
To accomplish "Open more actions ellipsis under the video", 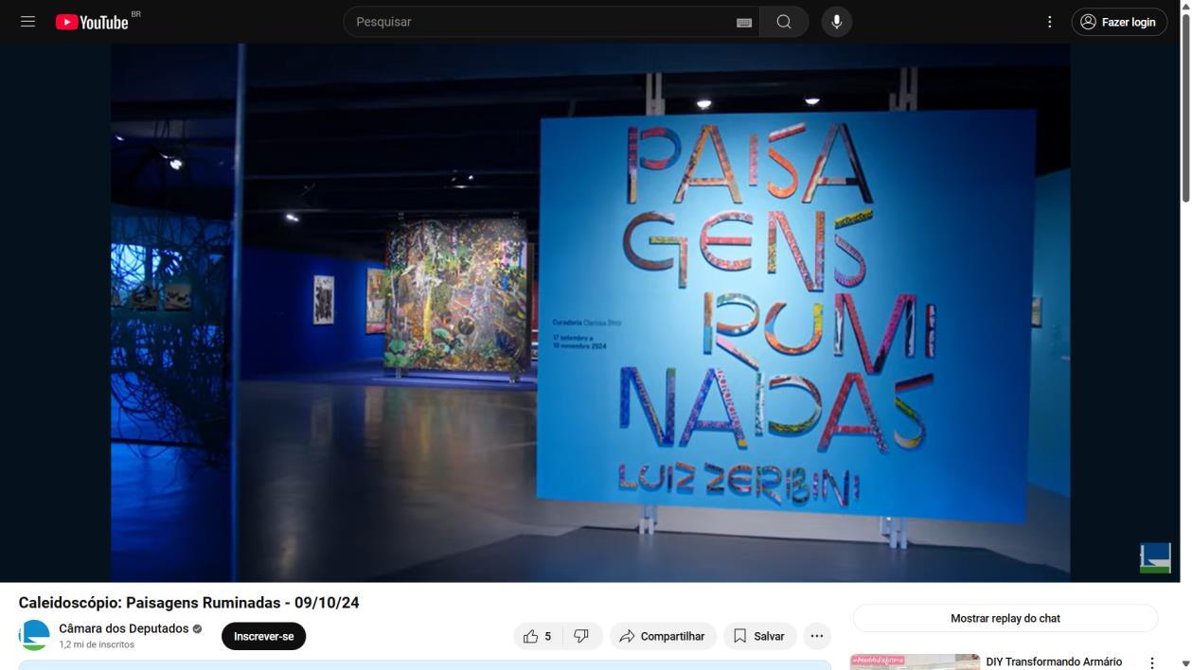I will [817, 636].
